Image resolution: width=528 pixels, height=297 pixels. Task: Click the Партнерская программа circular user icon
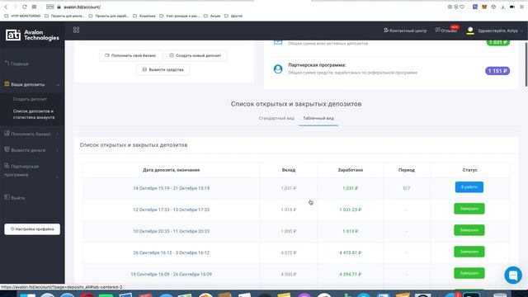click(278, 69)
